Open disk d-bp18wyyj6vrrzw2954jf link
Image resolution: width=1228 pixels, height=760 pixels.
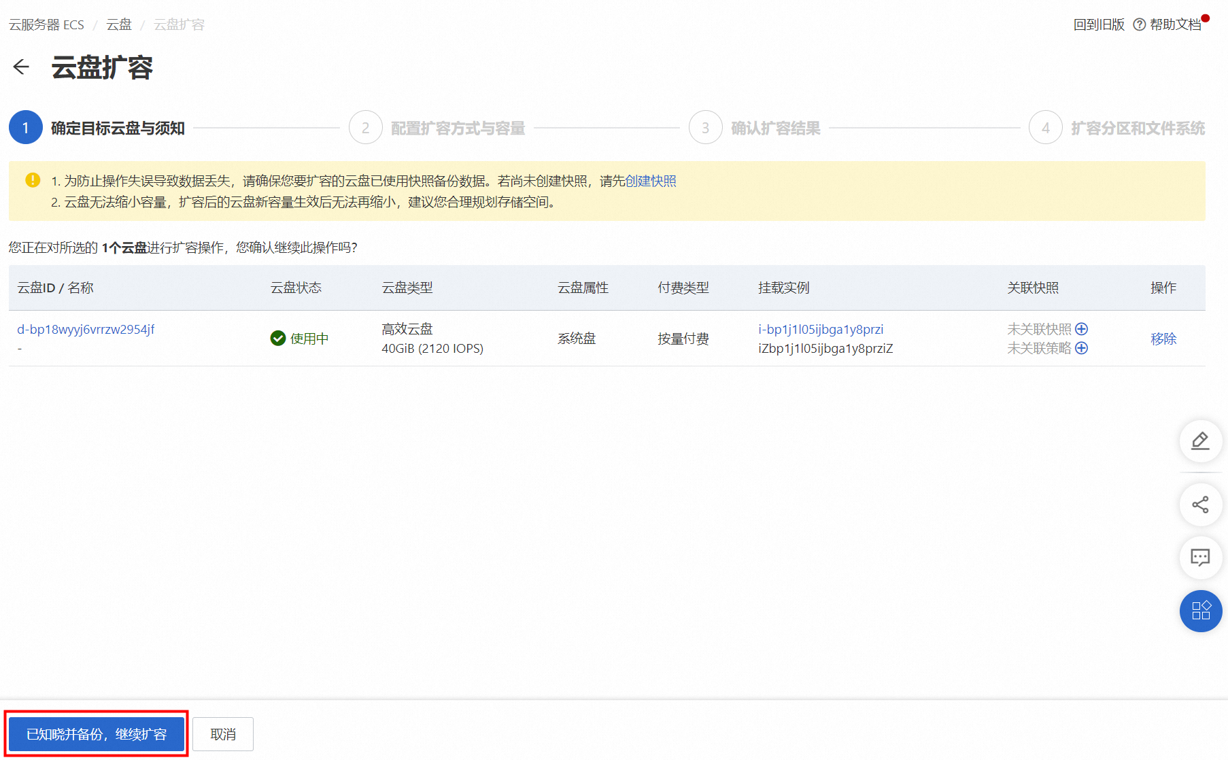86,330
